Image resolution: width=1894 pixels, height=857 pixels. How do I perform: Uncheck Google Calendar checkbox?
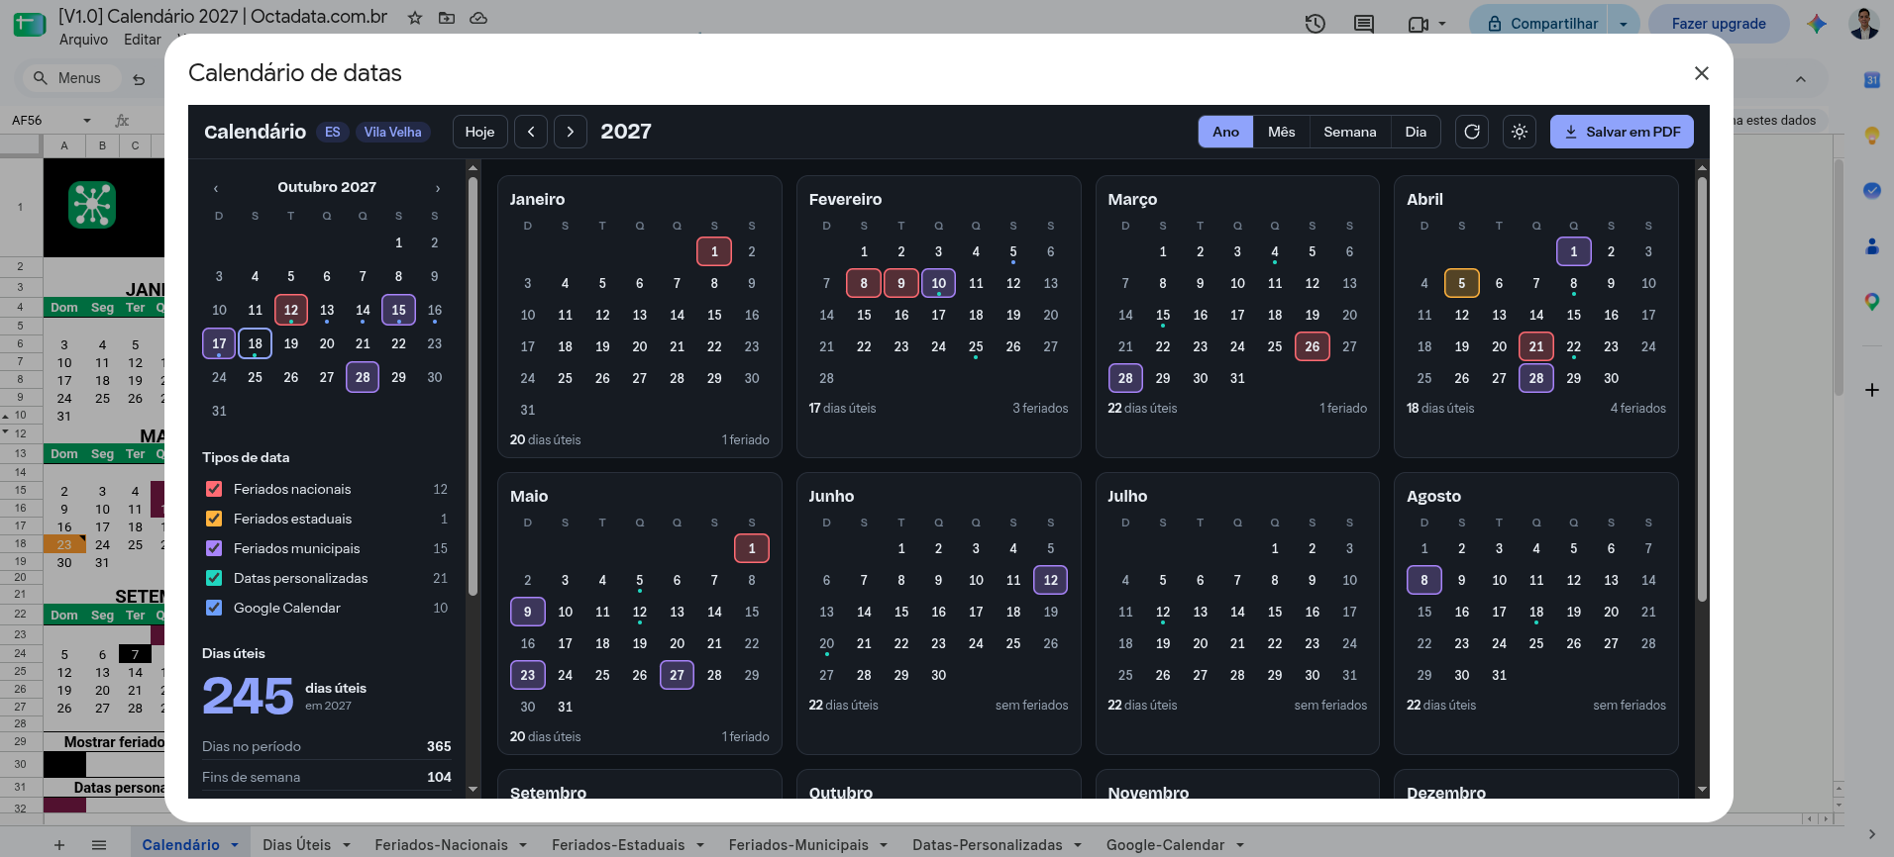214,608
